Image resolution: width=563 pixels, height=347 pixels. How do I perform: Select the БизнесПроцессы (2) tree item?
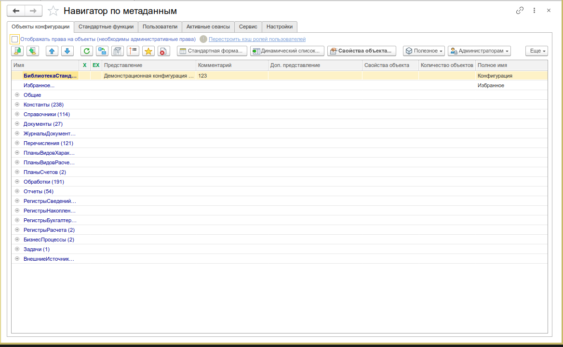coord(49,240)
